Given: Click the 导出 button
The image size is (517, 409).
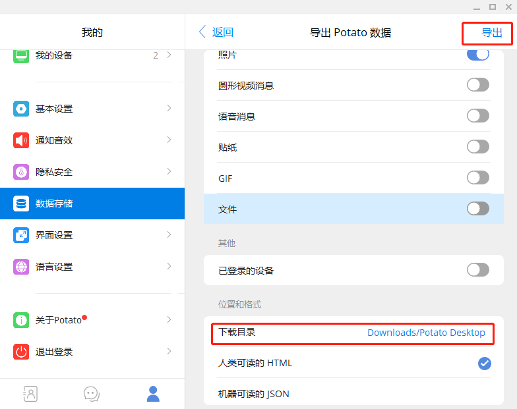Looking at the screenshot, I should [491, 33].
